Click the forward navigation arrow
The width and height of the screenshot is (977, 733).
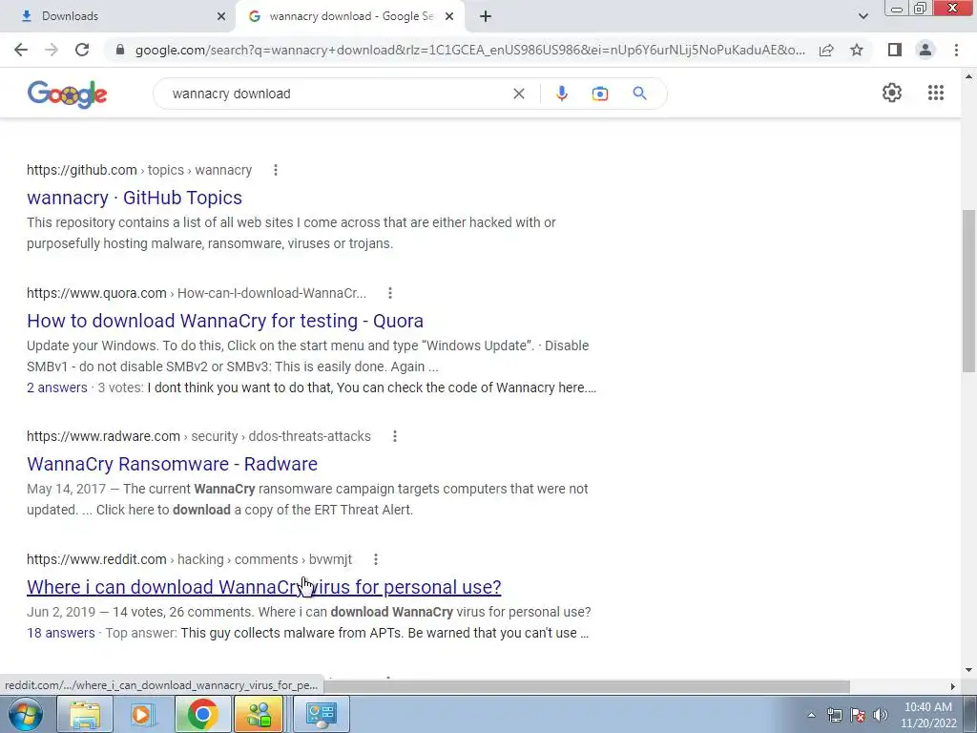(x=52, y=50)
